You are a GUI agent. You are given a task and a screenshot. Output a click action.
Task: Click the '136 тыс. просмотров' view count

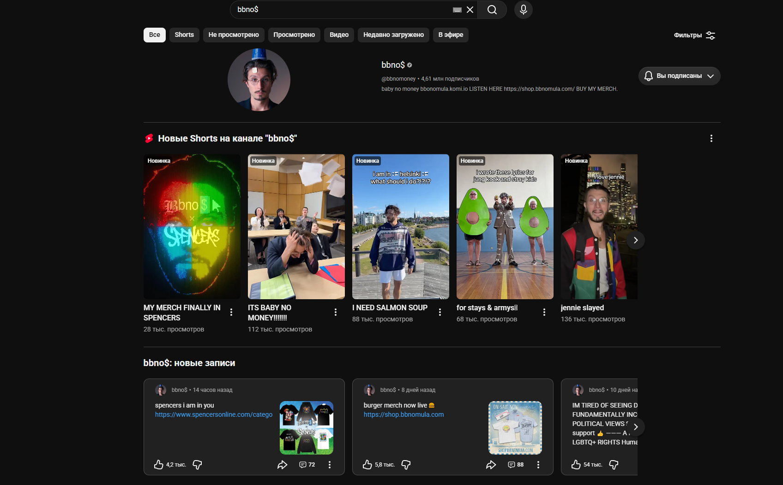(593, 319)
